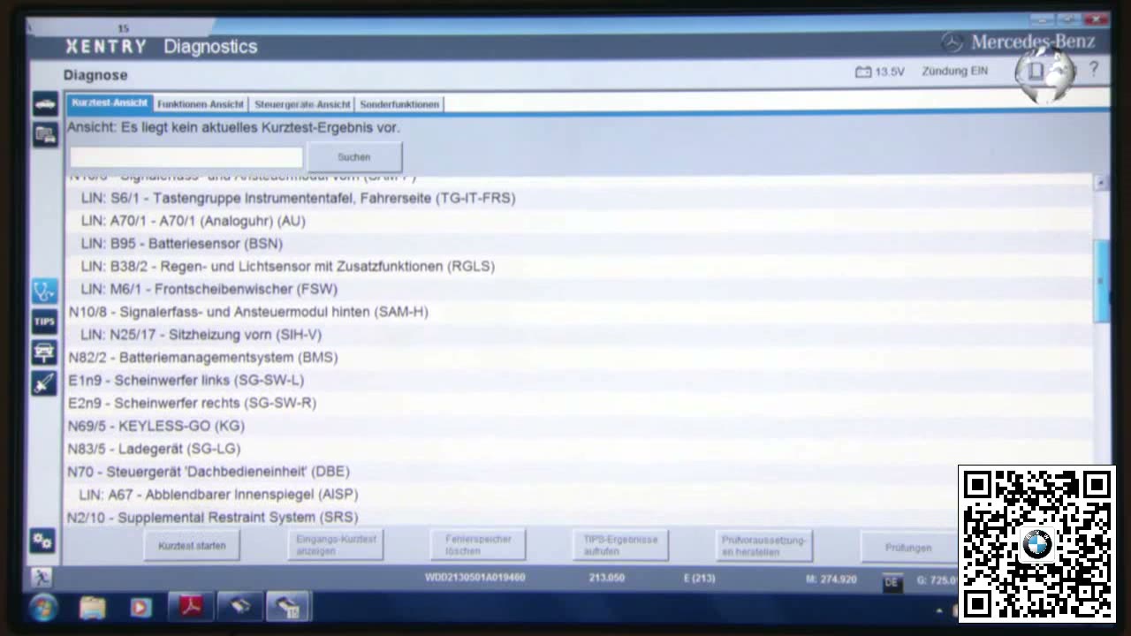Screen dimensions: 1131x636
Task: Select the measuring probe sidebar icon
Action: pos(45,382)
